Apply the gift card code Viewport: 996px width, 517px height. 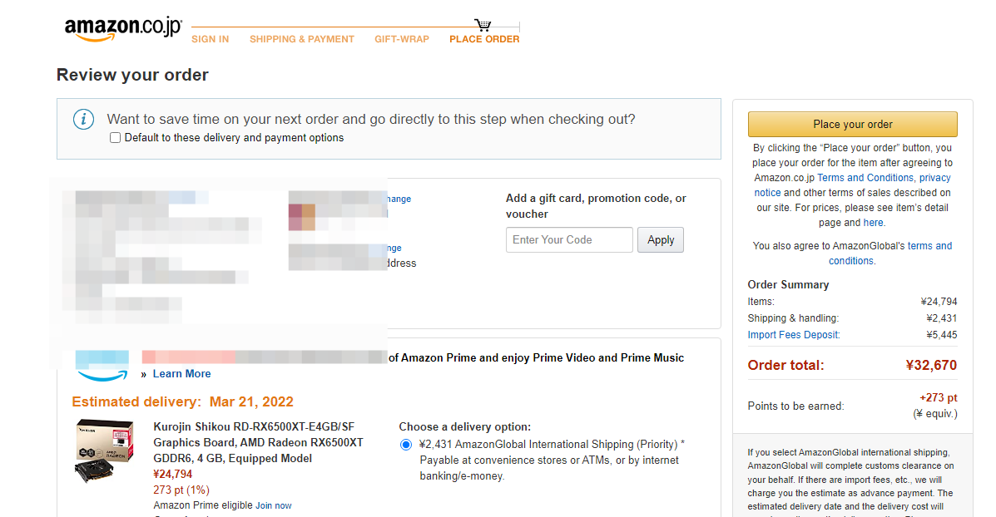pyautogui.click(x=661, y=240)
